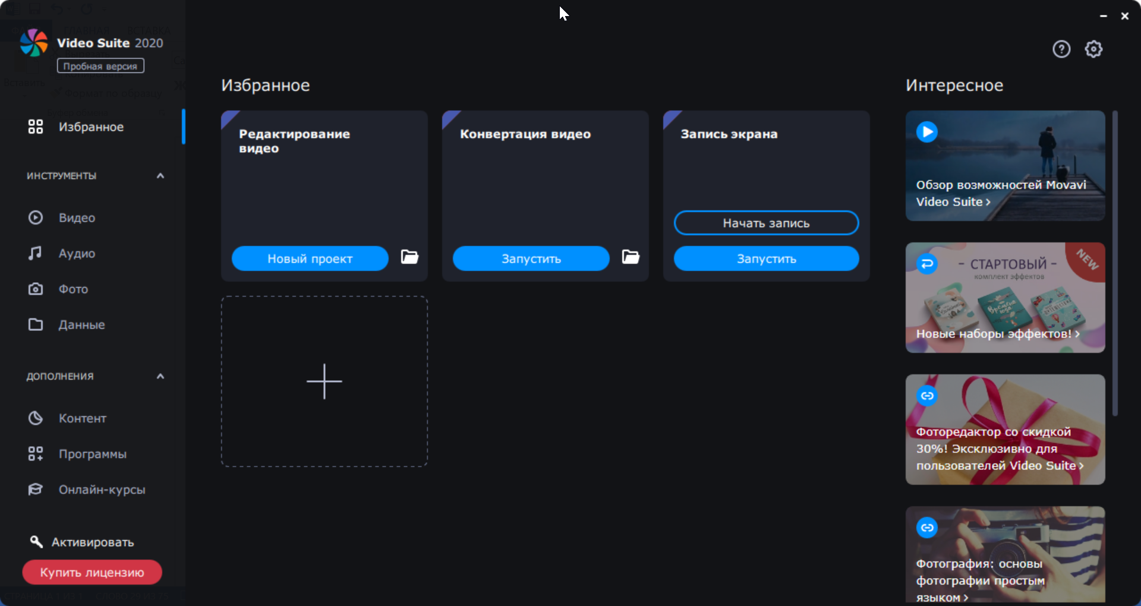This screenshot has height=606, width=1141.
Task: Open settings via the gear icon
Action: (1093, 49)
